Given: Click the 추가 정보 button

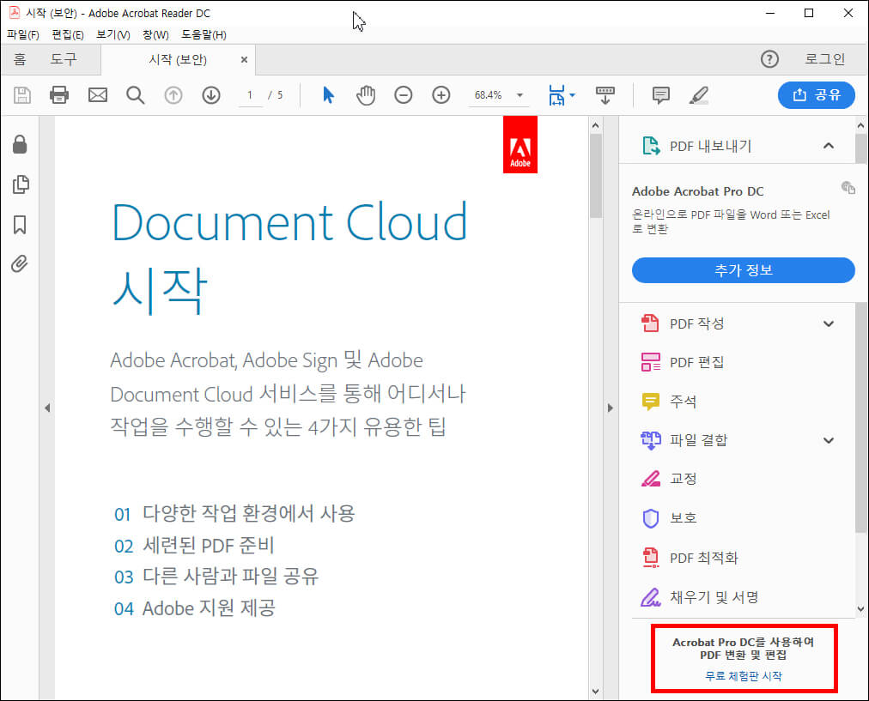Looking at the screenshot, I should click(743, 270).
